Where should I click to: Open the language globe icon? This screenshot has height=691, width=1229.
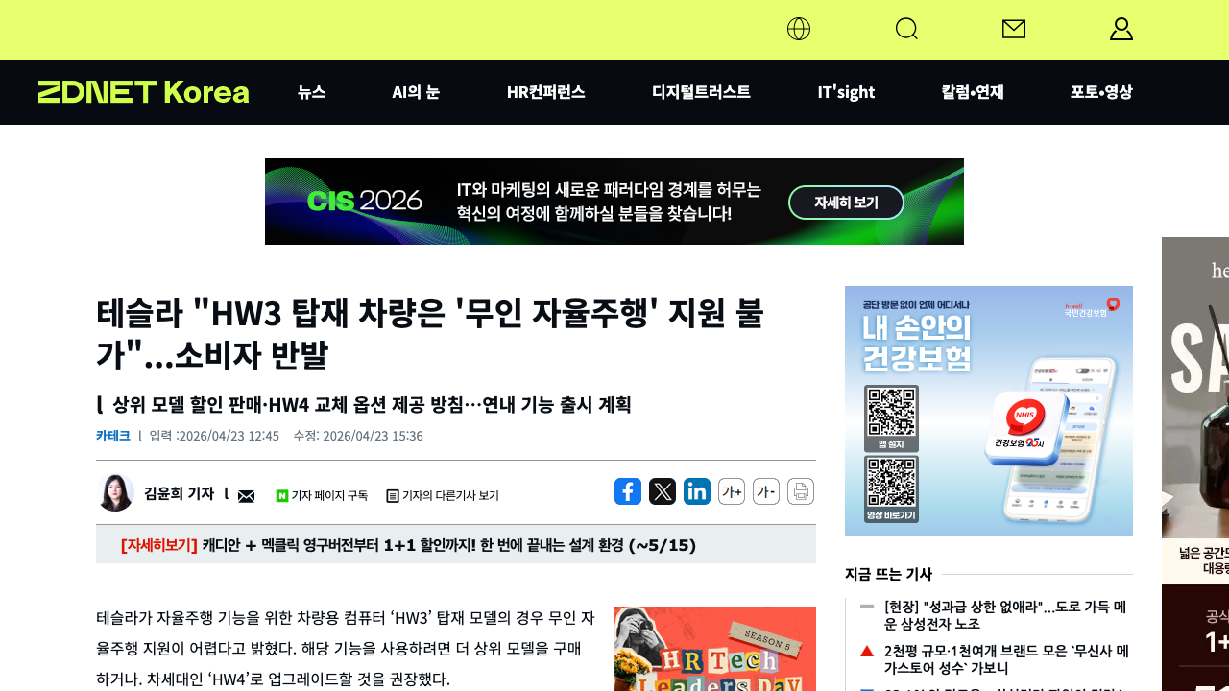[799, 29]
